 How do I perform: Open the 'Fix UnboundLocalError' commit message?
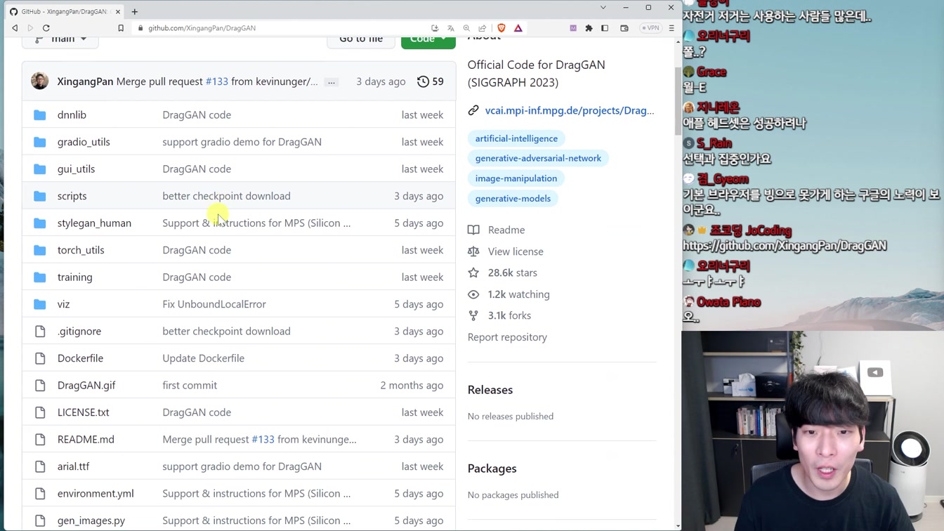coord(214,304)
